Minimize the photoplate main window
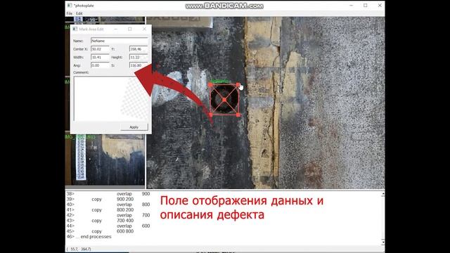This screenshot has height=253, width=450. 352,6
